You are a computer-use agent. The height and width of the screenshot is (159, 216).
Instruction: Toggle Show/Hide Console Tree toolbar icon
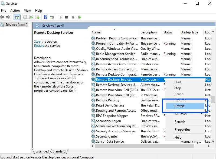(x=17, y=17)
